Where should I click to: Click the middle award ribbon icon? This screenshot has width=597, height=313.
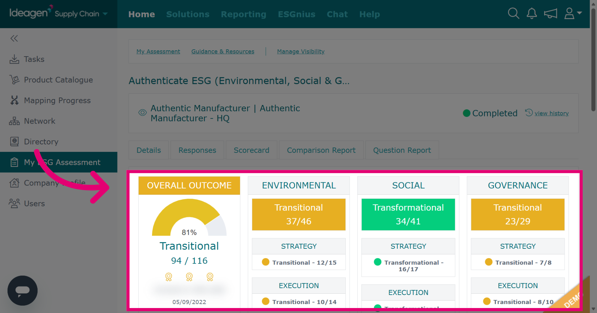189,277
